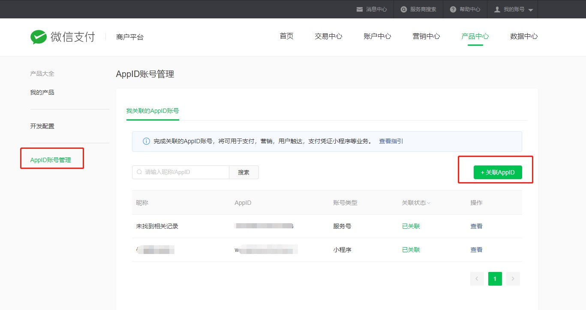Click the 操作 column header
The height and width of the screenshot is (310, 586).
click(x=476, y=203)
